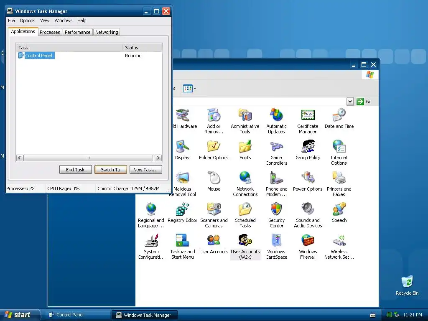Image resolution: width=428 pixels, height=321 pixels.
Task: Switch to the Networking tab
Action: tap(107, 32)
